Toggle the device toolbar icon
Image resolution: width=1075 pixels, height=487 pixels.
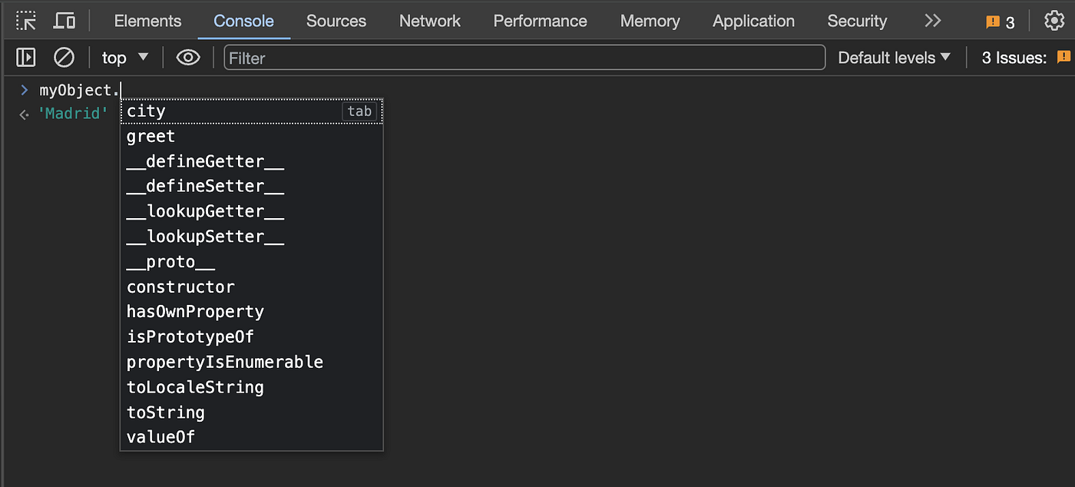coord(64,21)
